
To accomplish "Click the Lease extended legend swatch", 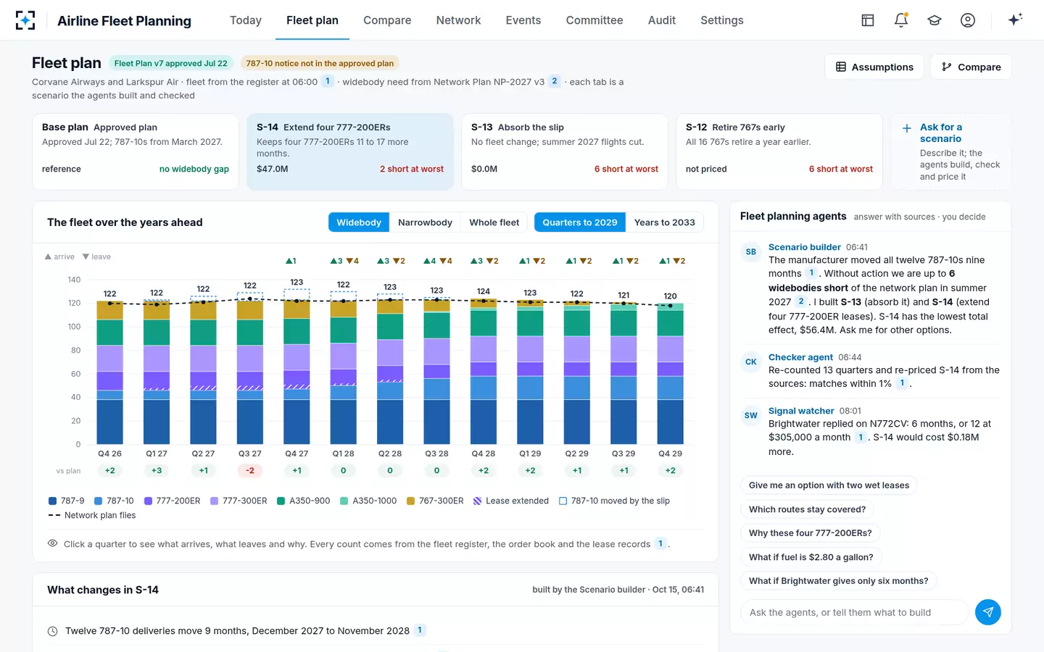I will [477, 501].
